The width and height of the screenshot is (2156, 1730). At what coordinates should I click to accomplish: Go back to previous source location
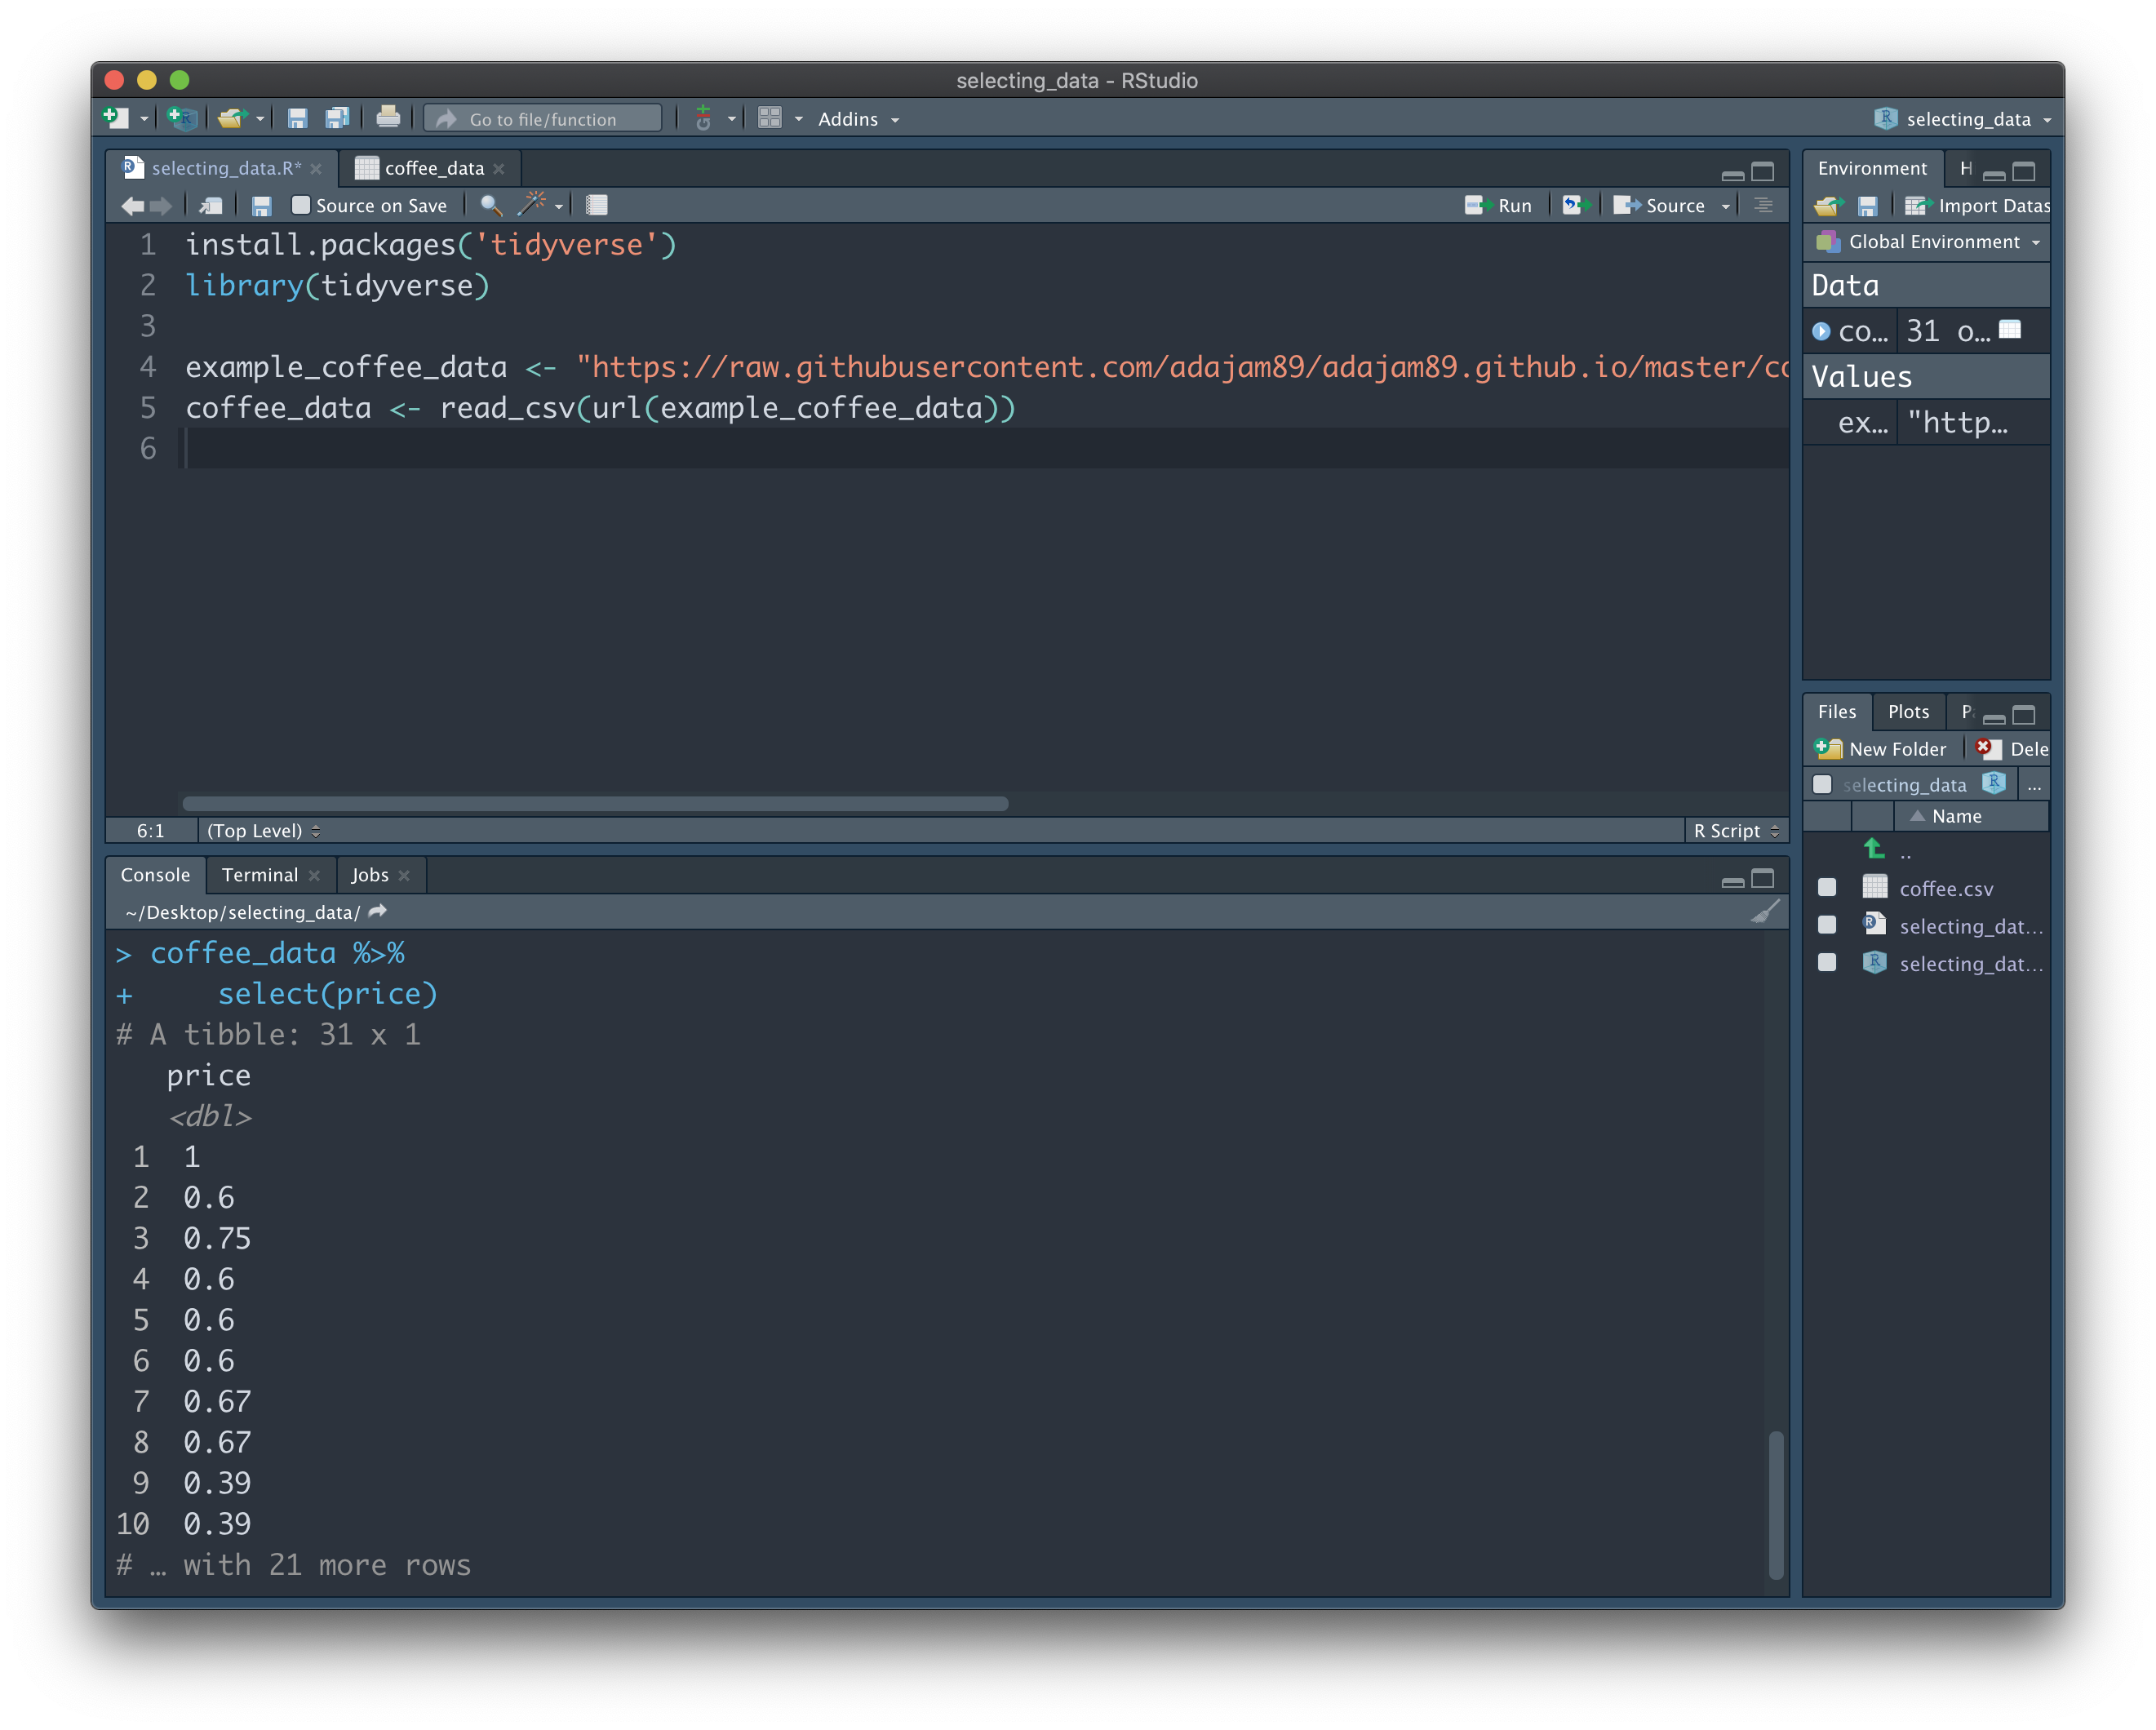132,205
